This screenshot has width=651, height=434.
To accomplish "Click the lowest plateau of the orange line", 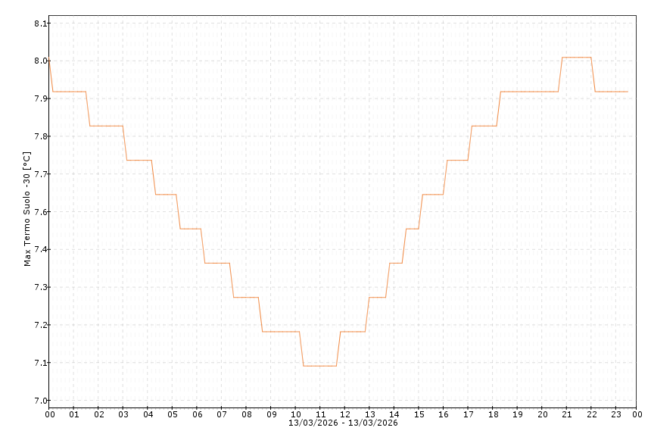I will coord(319,366).
